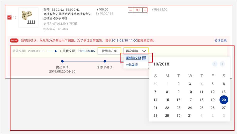Viewport: 237px width, 134px height.
Task: Go to next month in calendar
Action: tap(222, 64)
